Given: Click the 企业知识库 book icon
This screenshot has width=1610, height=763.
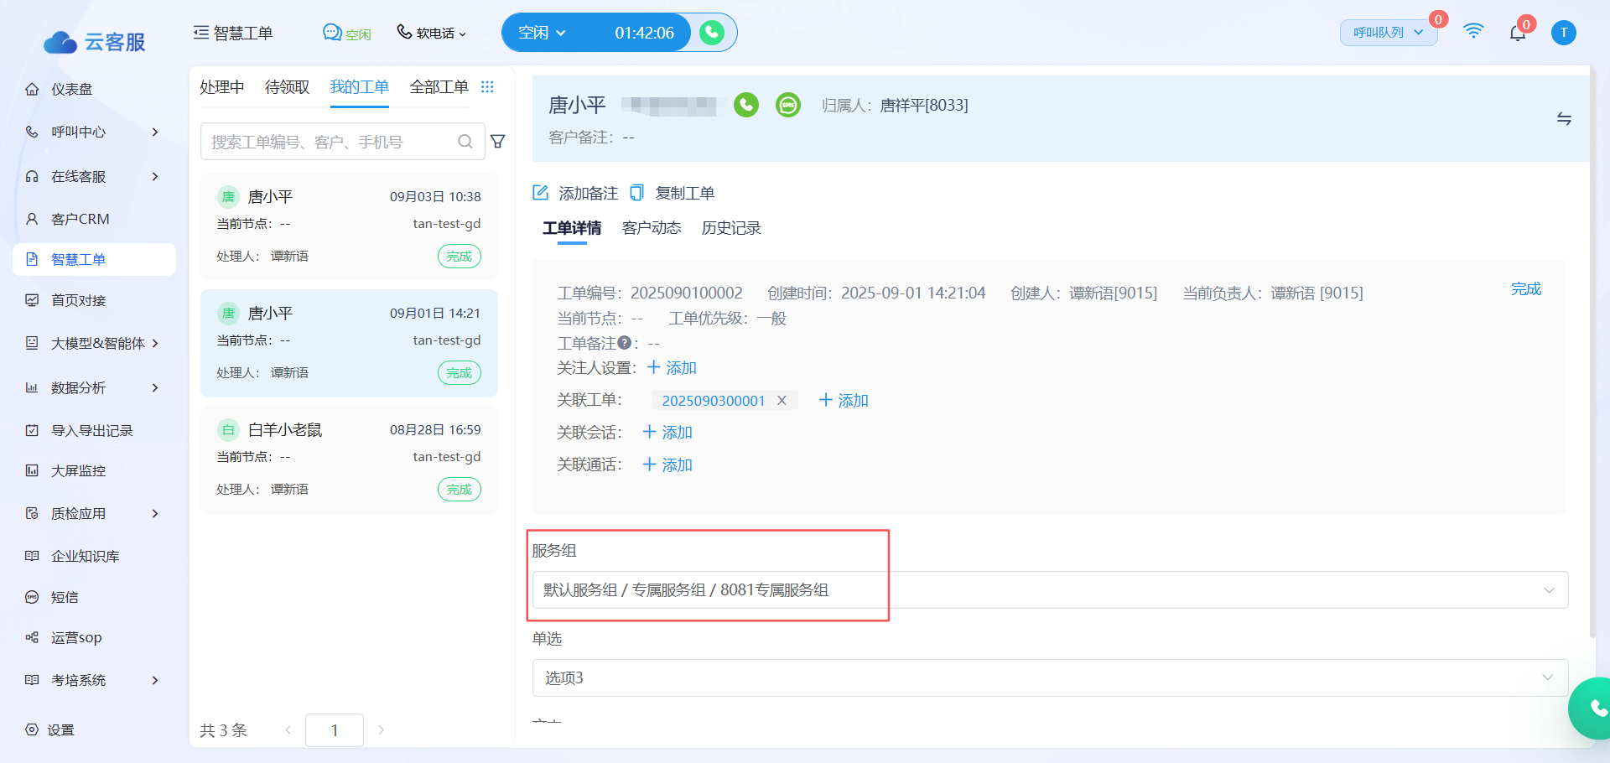Looking at the screenshot, I should [32, 556].
